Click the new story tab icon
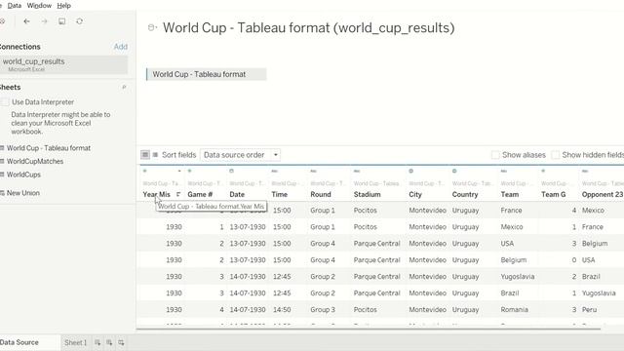Image resolution: width=624 pixels, height=351 pixels. pos(121,342)
